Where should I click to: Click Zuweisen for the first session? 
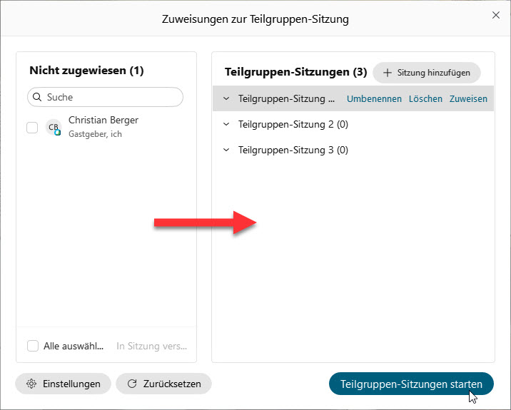click(468, 99)
